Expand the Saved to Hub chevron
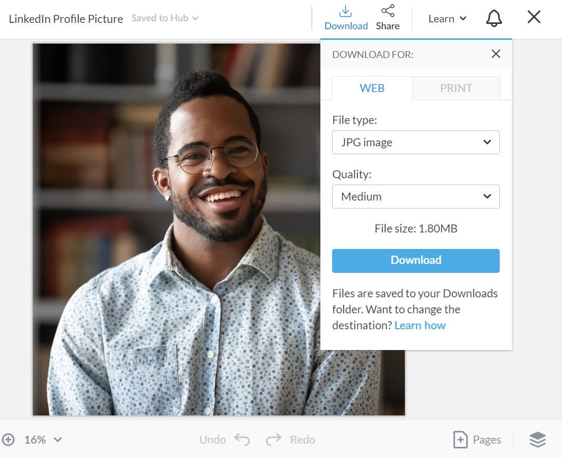The image size is (562, 458). pos(195,18)
